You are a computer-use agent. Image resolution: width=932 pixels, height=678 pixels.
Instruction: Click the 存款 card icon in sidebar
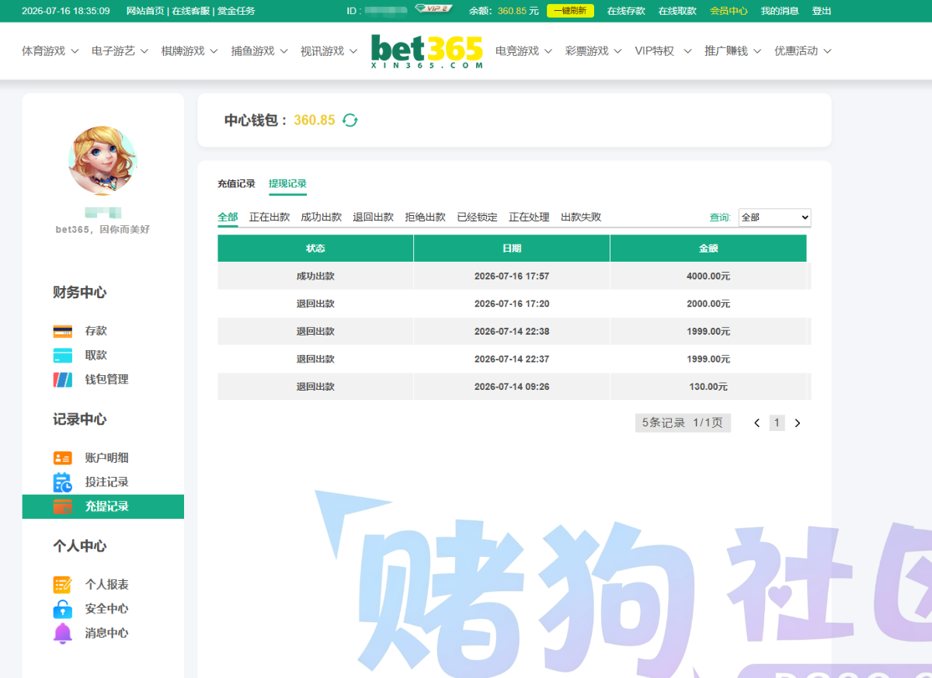tap(63, 331)
